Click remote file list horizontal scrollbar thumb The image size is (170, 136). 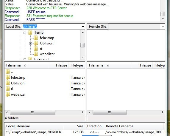coord(110,112)
